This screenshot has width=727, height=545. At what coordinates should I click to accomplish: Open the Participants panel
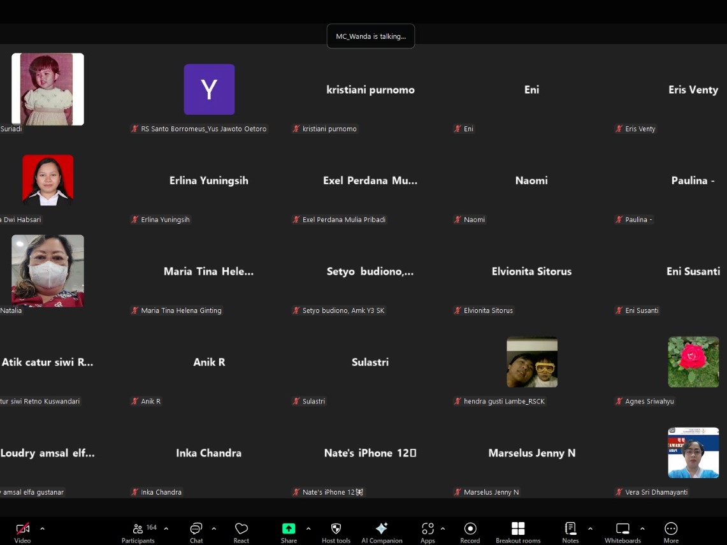(138, 532)
